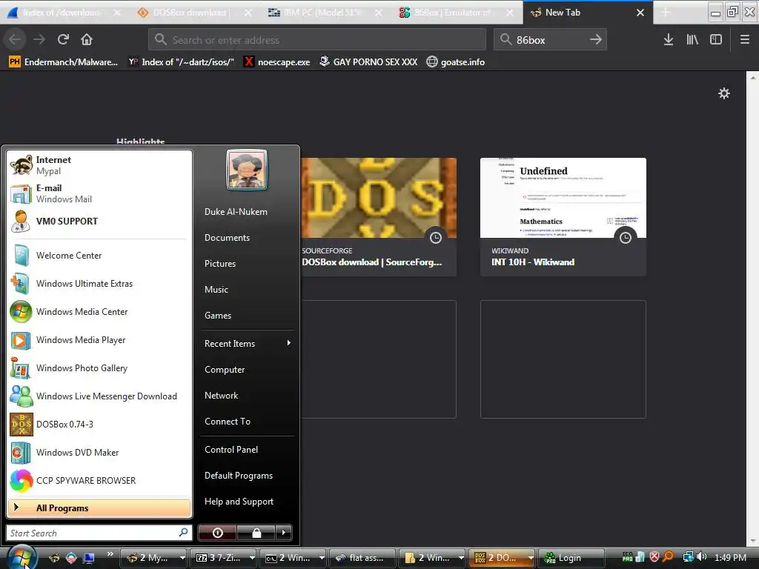Open Login taskbar button
The width and height of the screenshot is (759, 569).
571,558
